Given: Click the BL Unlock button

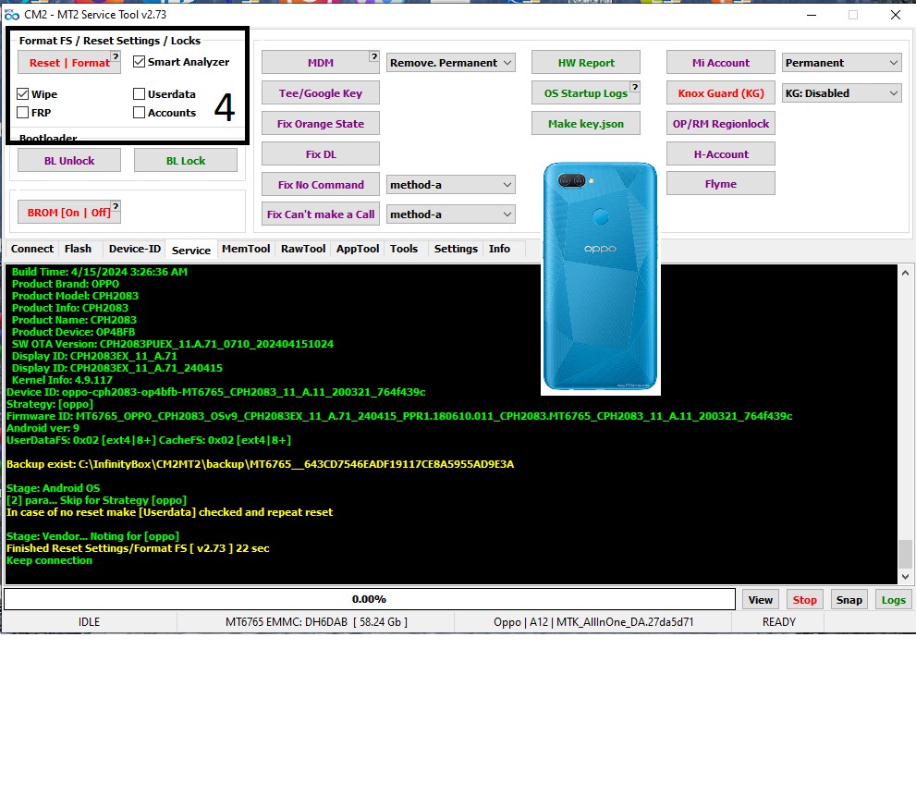Looking at the screenshot, I should click(x=69, y=161).
